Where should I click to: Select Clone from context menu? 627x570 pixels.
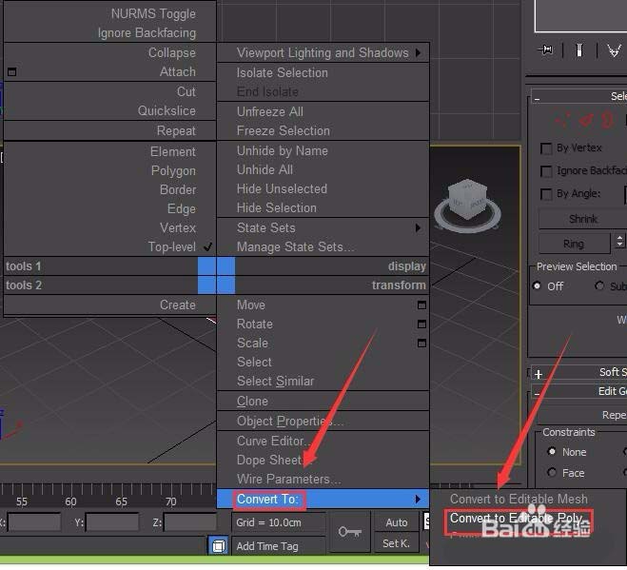pyautogui.click(x=252, y=402)
